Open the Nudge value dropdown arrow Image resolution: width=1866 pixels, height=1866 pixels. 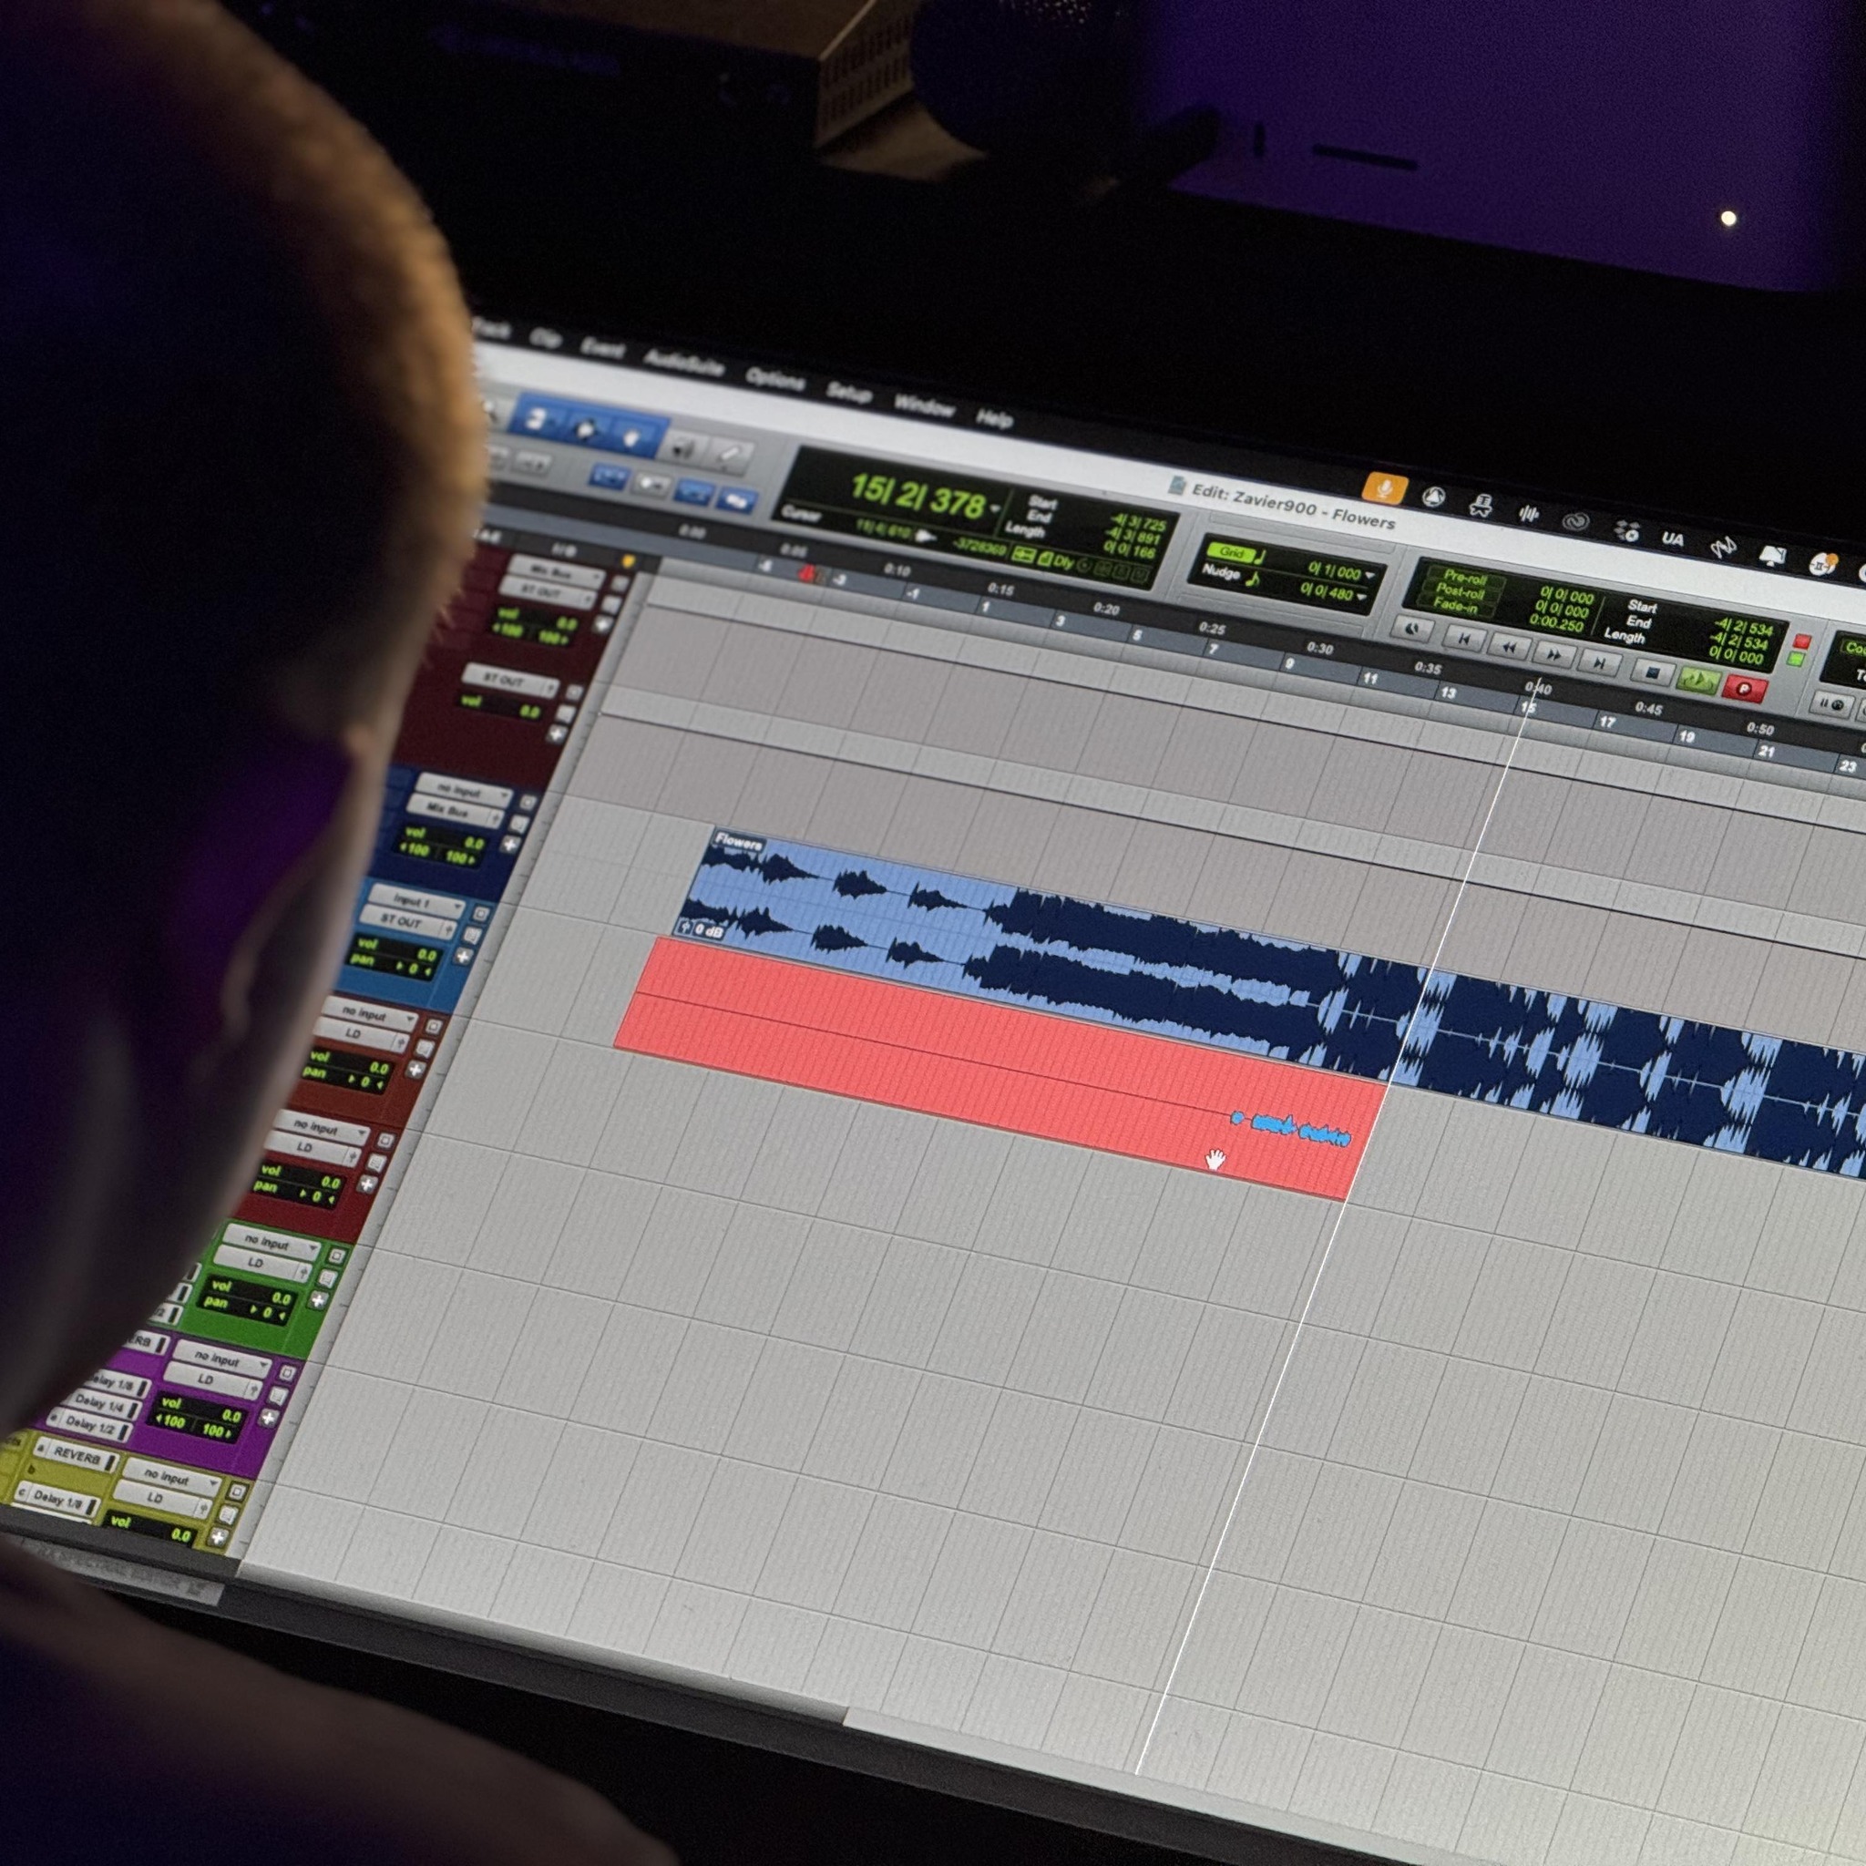(1363, 596)
